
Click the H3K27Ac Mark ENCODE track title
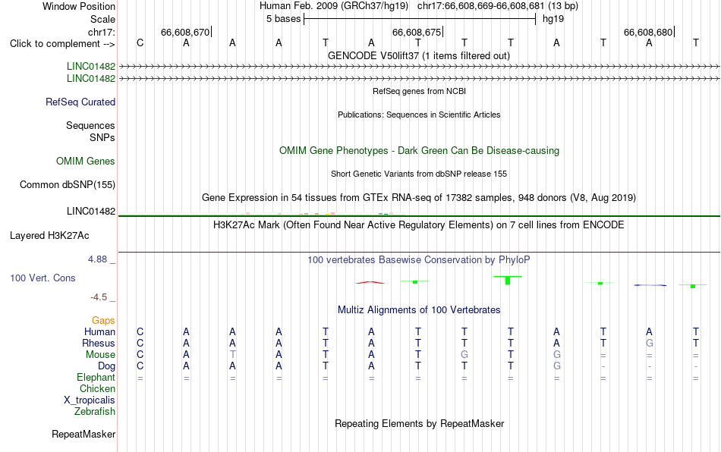419,224
